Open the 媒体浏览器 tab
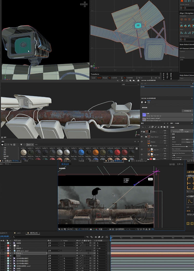This screenshot has width=194, height=271. point(94,161)
